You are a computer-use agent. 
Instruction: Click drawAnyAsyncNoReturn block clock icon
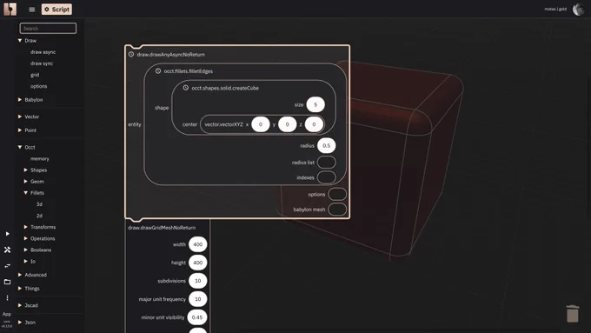point(131,54)
